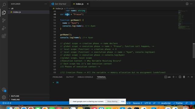Open Source Control view
Image resolution: width=195 pixels, height=109 pixels.
4,20
